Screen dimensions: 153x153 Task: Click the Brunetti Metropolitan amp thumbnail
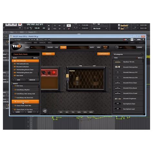pos(117,67)
